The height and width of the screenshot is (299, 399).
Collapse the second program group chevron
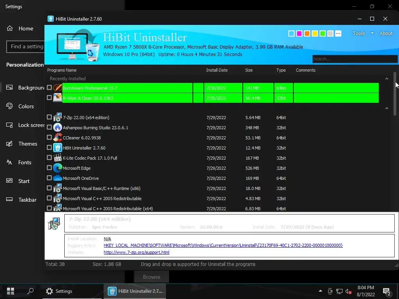(x=387, y=108)
